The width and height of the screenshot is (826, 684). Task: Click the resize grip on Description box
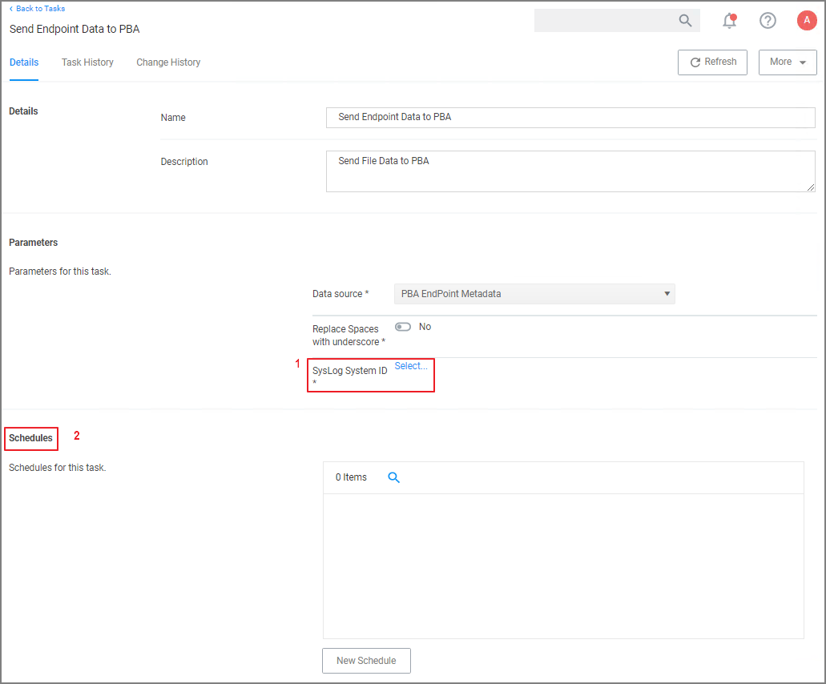pyautogui.click(x=811, y=187)
